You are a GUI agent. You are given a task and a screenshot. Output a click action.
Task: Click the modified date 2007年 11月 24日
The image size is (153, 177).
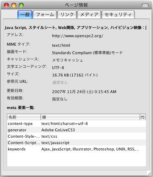pos(84,92)
